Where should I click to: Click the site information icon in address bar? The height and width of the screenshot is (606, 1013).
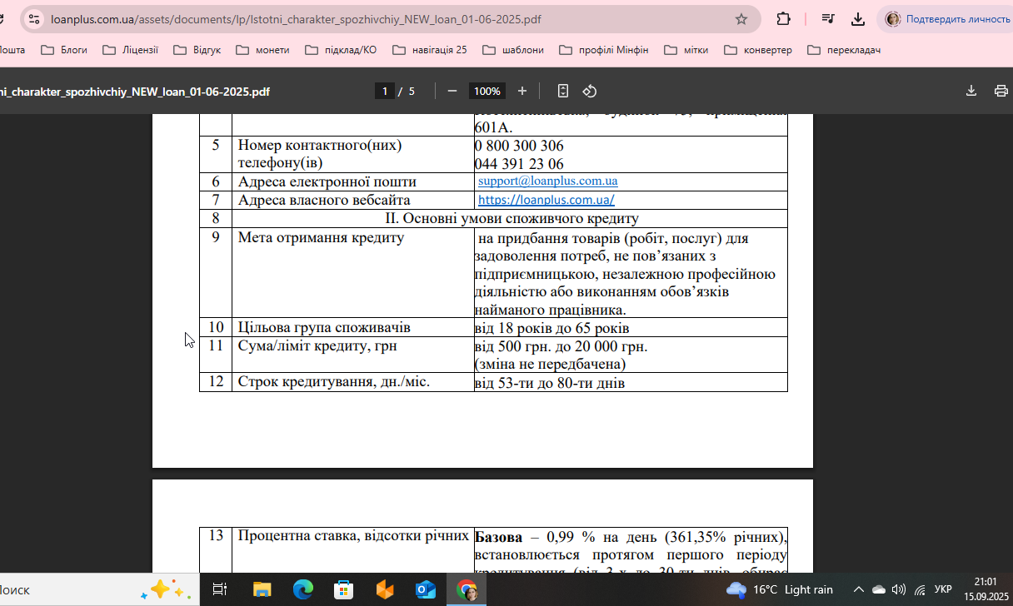pyautogui.click(x=33, y=19)
